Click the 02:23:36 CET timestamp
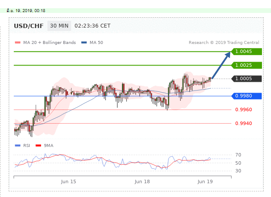 [x=93, y=26]
